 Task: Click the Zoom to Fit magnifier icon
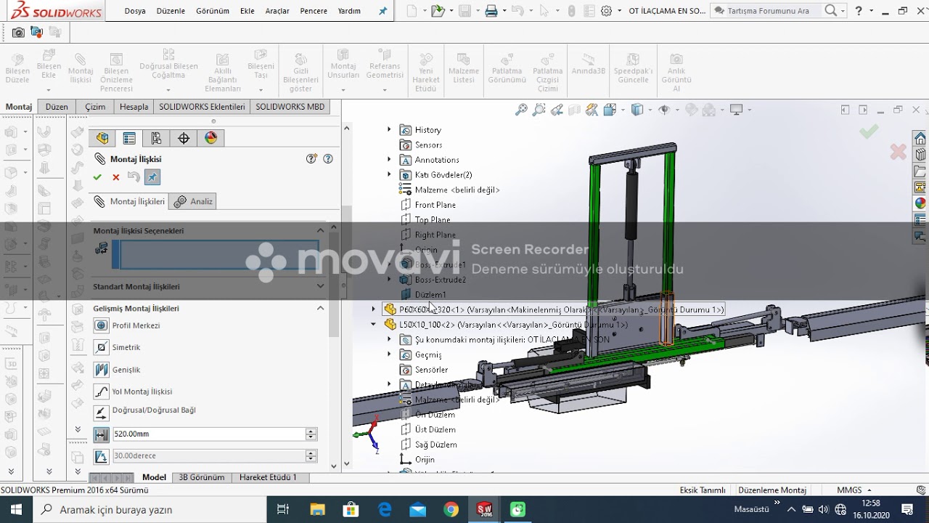tap(521, 110)
